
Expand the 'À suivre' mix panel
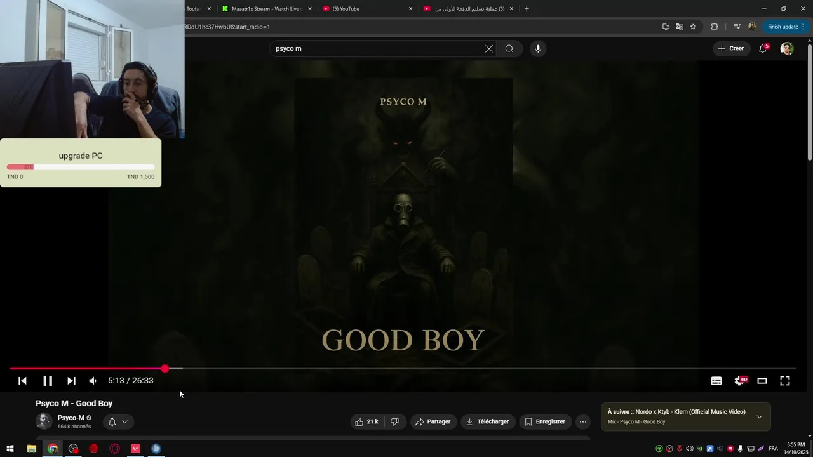[x=759, y=417]
